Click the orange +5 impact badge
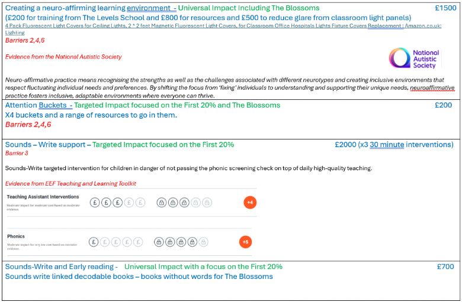Image resolution: width=462 pixels, height=302 pixels. coord(245,242)
